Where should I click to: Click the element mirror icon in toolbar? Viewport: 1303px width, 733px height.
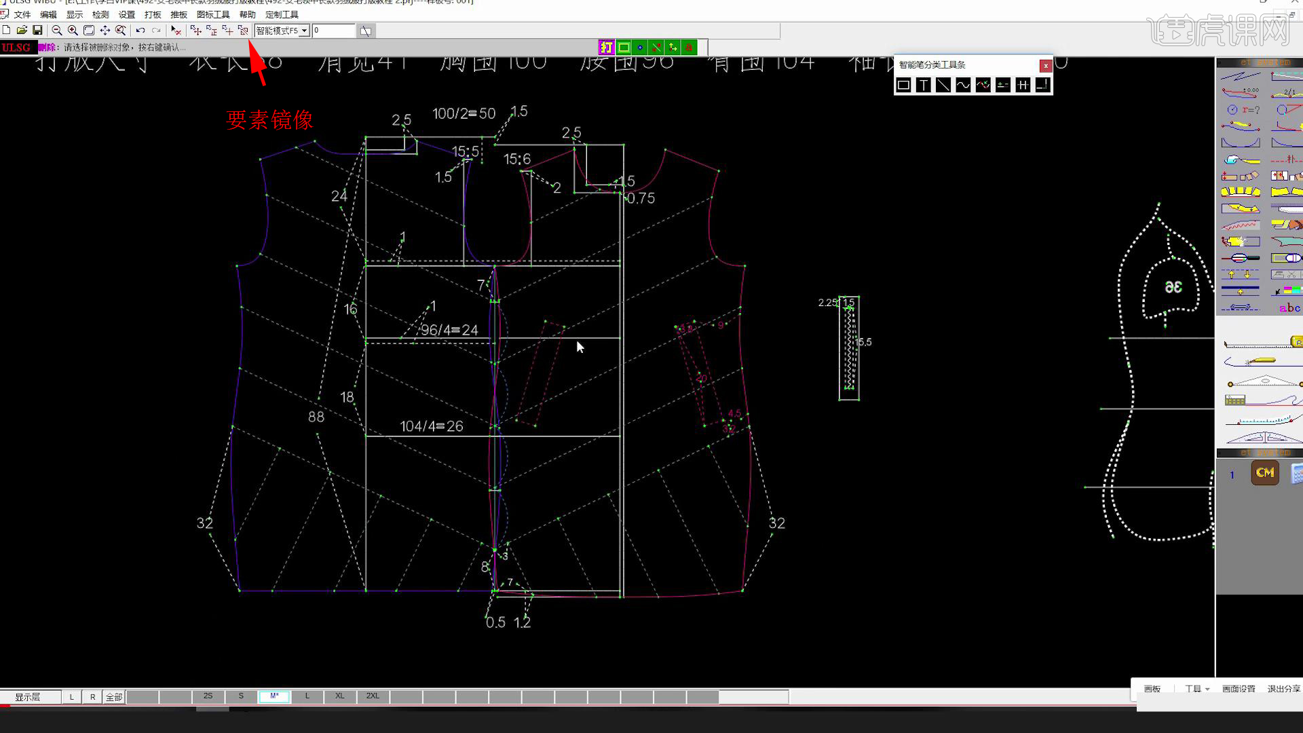pos(242,31)
